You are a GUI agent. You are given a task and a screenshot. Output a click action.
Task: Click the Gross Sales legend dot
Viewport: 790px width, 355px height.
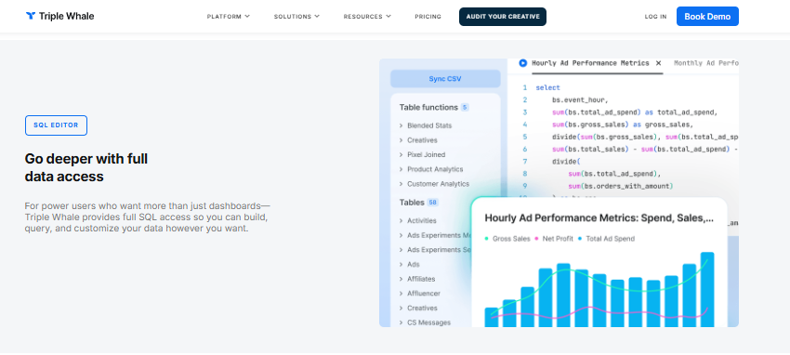point(487,239)
